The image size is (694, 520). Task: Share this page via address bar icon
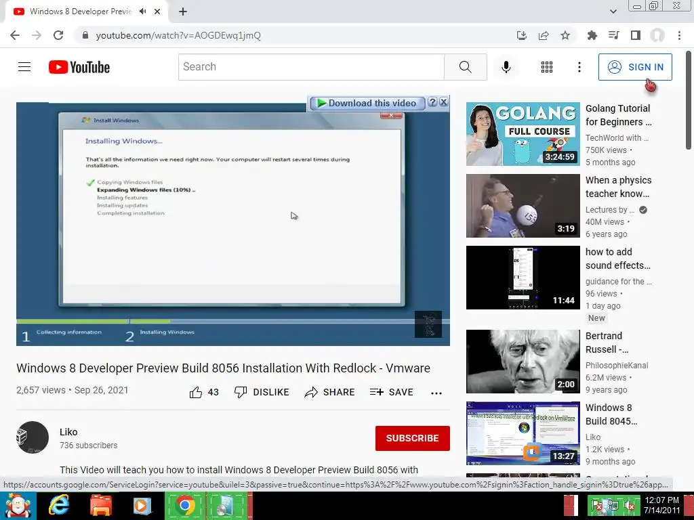pos(543,35)
